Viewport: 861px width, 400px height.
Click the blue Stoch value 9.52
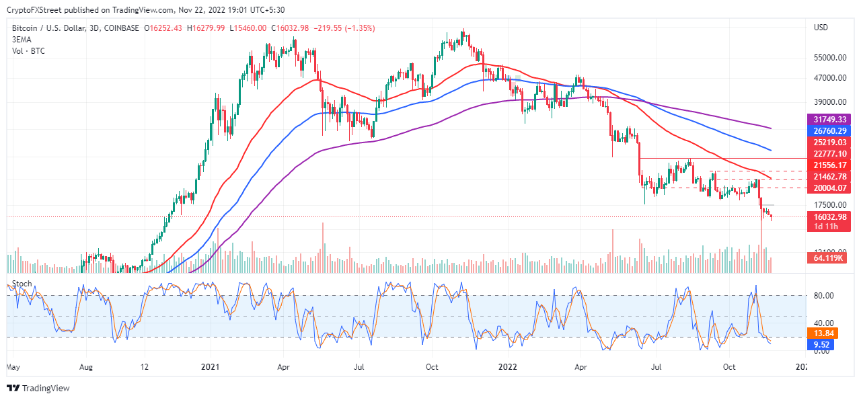tap(822, 344)
